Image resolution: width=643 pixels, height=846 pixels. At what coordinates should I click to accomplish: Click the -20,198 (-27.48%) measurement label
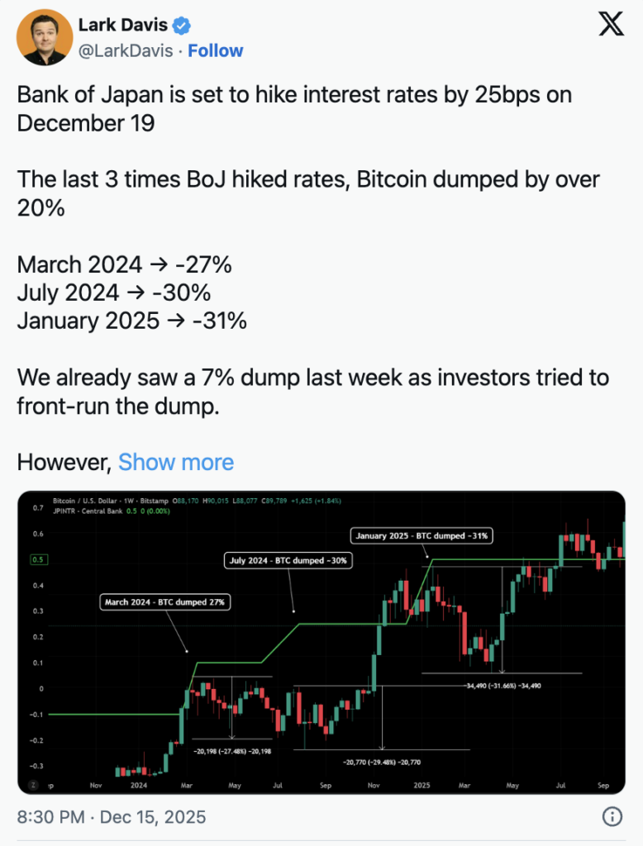point(233,751)
